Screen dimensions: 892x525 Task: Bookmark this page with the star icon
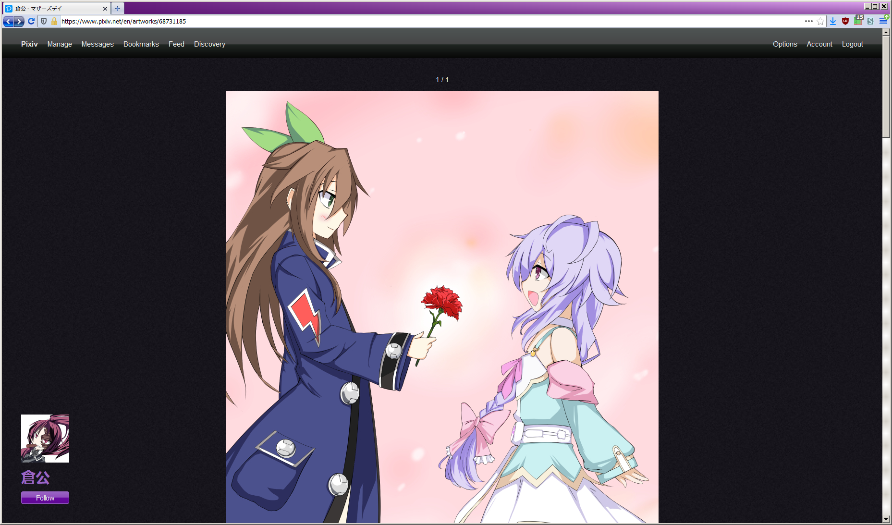[x=820, y=21]
